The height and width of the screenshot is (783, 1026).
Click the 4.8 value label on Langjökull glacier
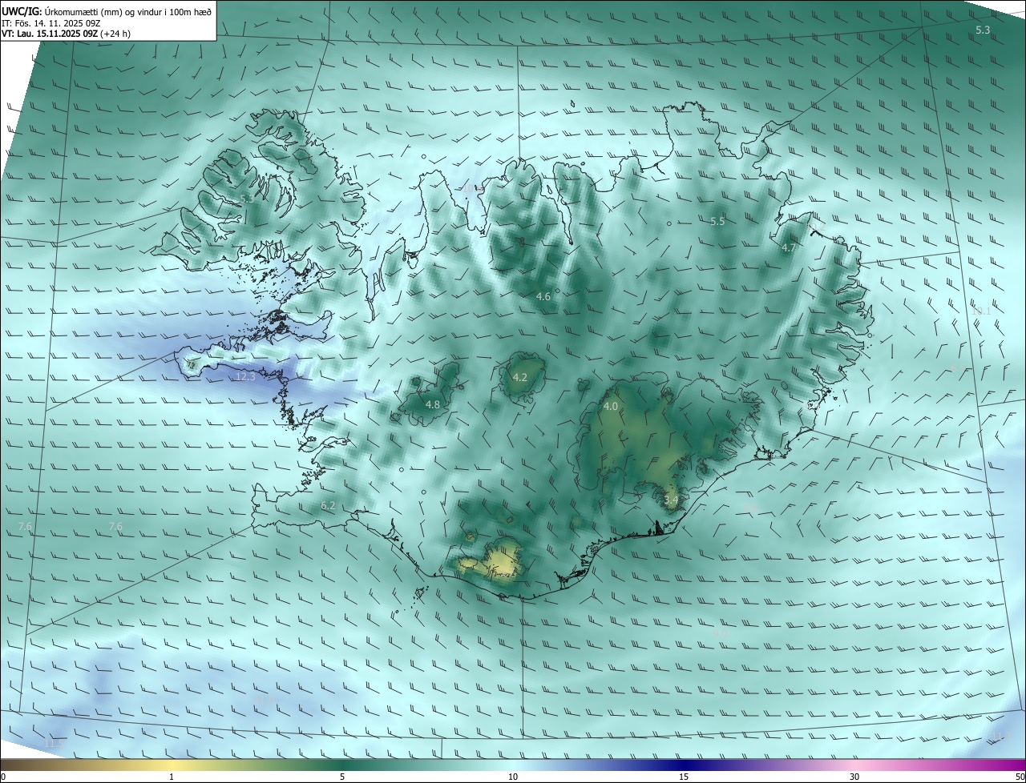tap(432, 405)
